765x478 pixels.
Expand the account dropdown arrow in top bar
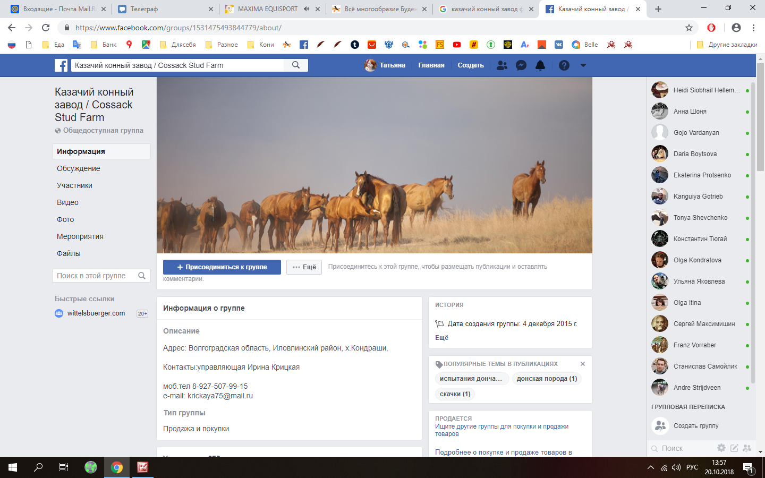[583, 65]
